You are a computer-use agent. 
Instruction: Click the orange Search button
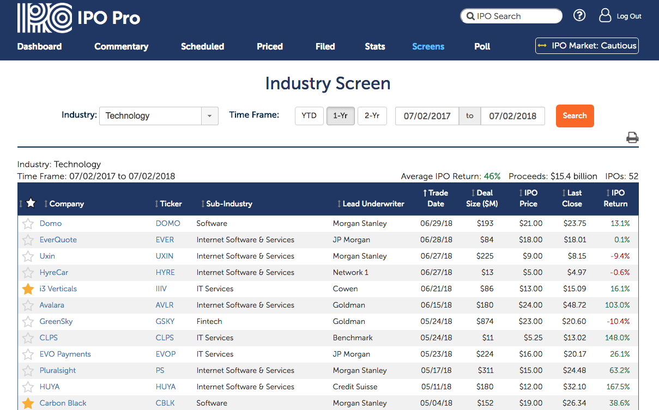[575, 116]
